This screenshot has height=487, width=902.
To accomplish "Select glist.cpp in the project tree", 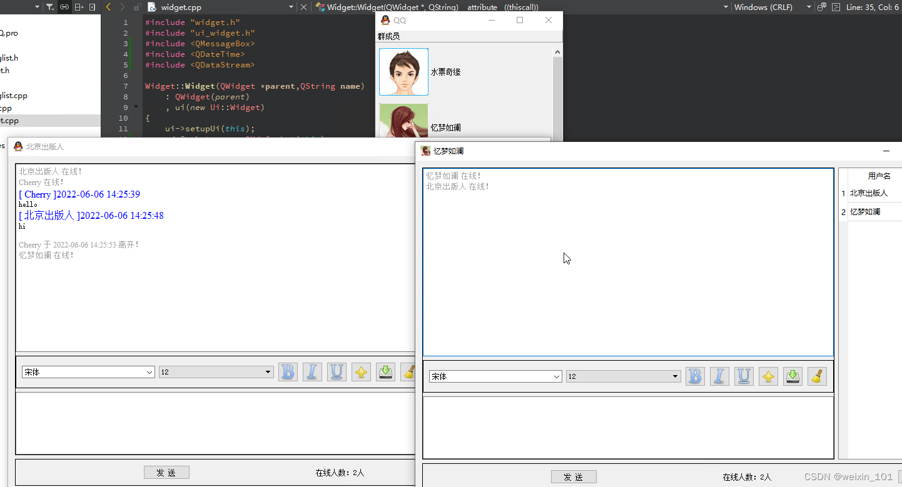I will click(14, 96).
